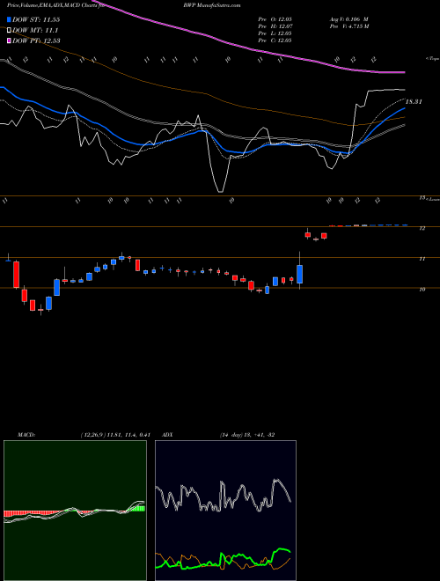Click the 'Pre O: 12.05' open value
This screenshot has height=581, width=440.
[x=275, y=18]
